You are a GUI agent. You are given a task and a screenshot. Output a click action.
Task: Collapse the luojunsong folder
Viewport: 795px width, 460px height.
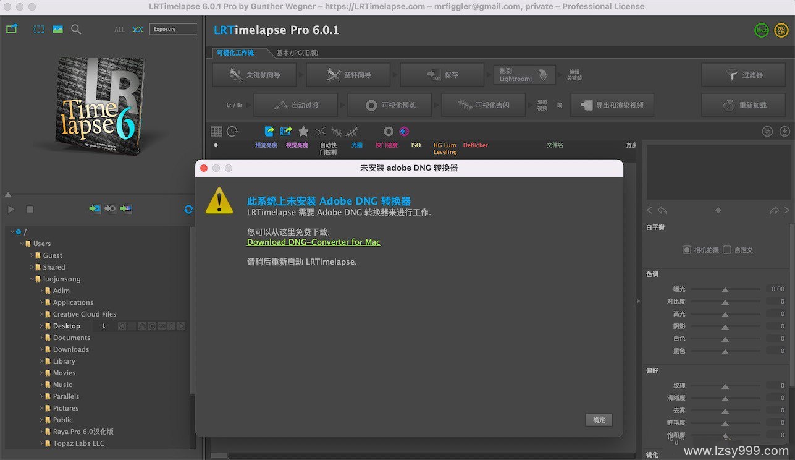click(x=32, y=279)
